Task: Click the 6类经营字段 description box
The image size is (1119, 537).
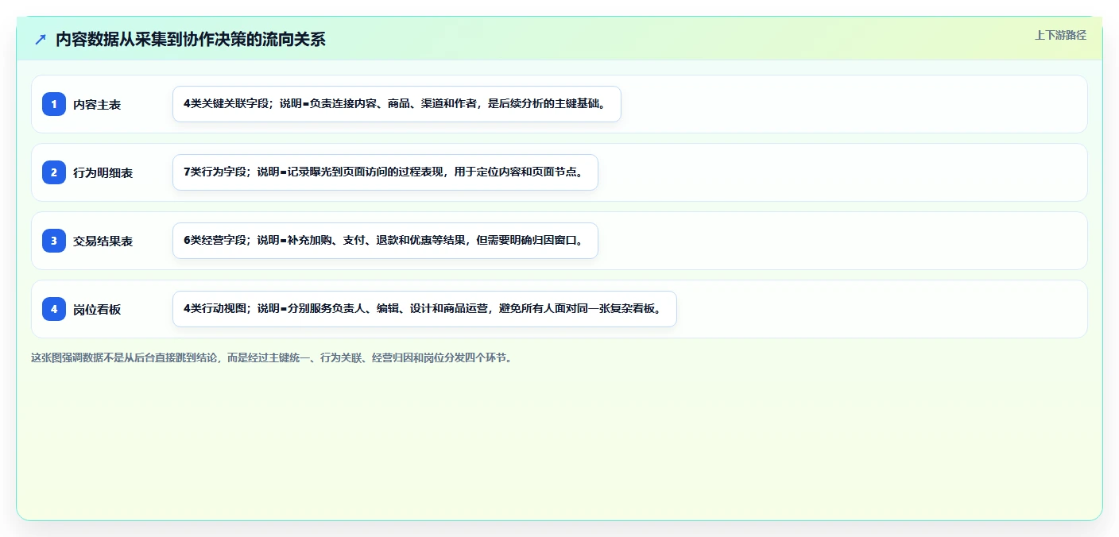Action: pyautogui.click(x=385, y=241)
